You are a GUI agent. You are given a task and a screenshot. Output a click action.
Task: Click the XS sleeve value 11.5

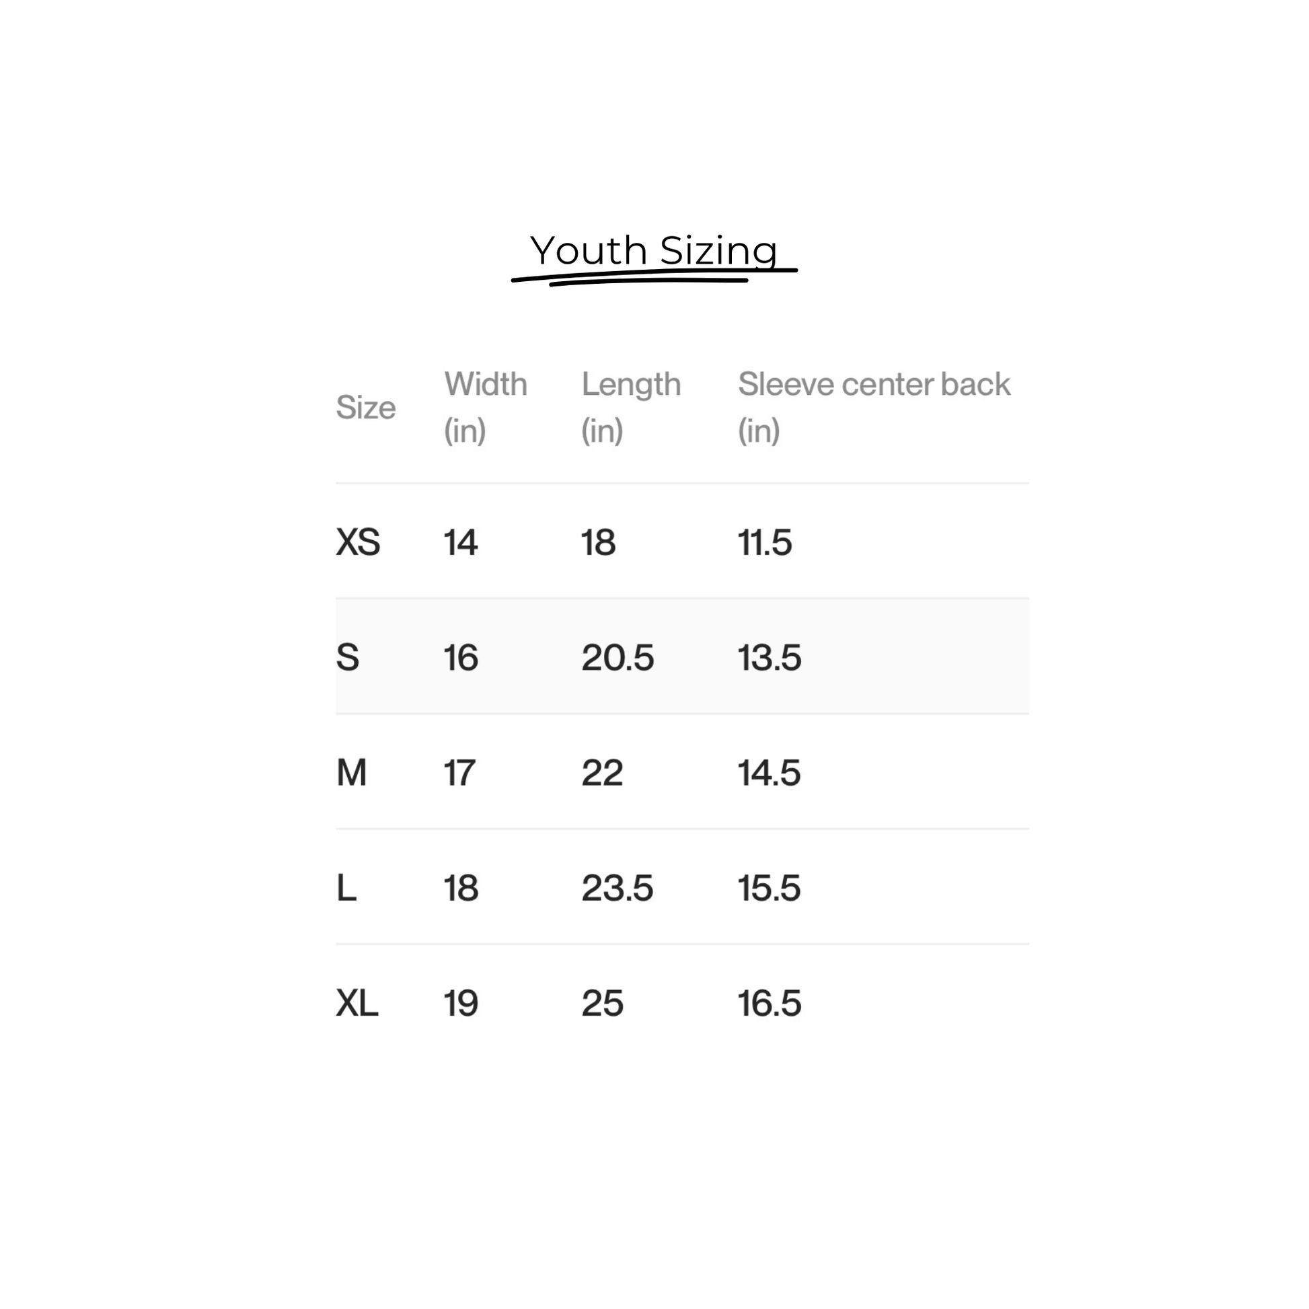[764, 542]
